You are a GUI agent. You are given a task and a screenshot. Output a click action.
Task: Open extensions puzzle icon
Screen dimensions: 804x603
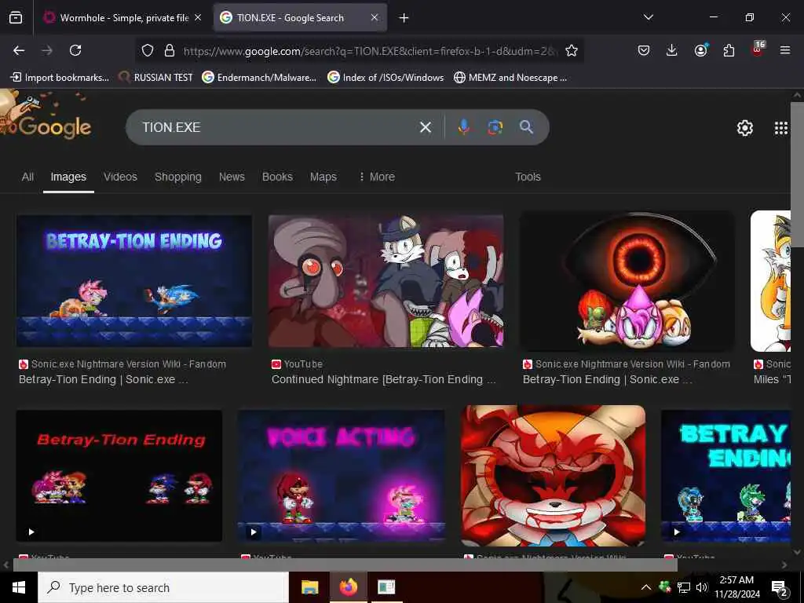(x=729, y=50)
